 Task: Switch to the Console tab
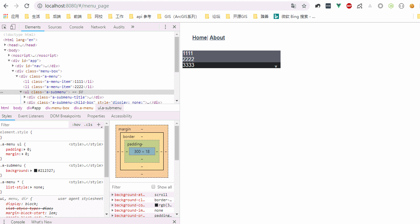click(76, 27)
